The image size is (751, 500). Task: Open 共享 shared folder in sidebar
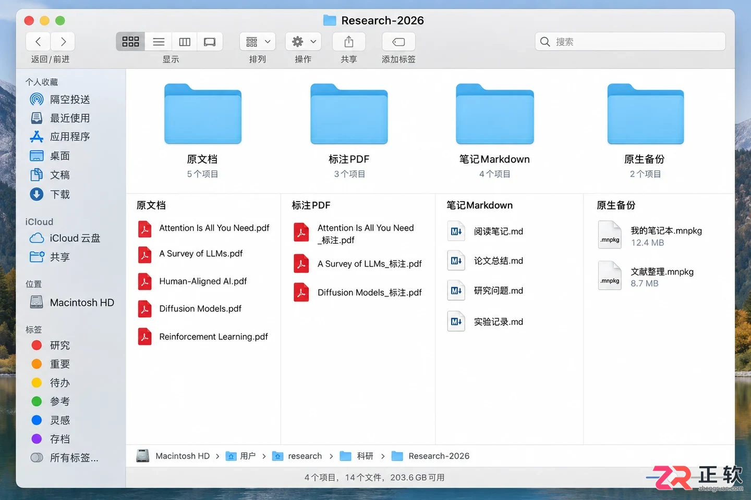[50, 257]
